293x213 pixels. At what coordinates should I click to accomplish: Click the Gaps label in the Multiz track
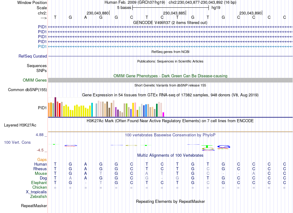coord(42,160)
